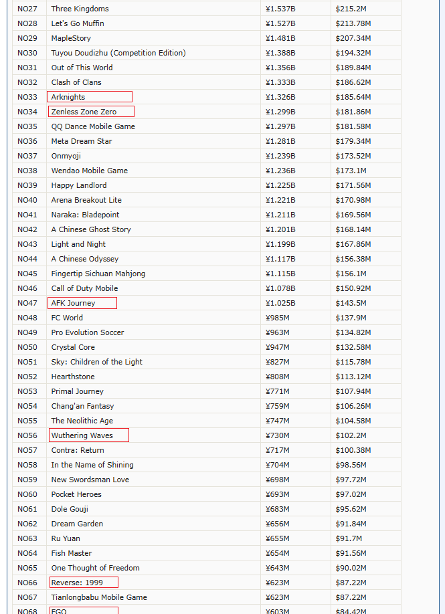The image size is (445, 614).
Task: Select dollar revenue $91.7M
Action: [x=349, y=538]
